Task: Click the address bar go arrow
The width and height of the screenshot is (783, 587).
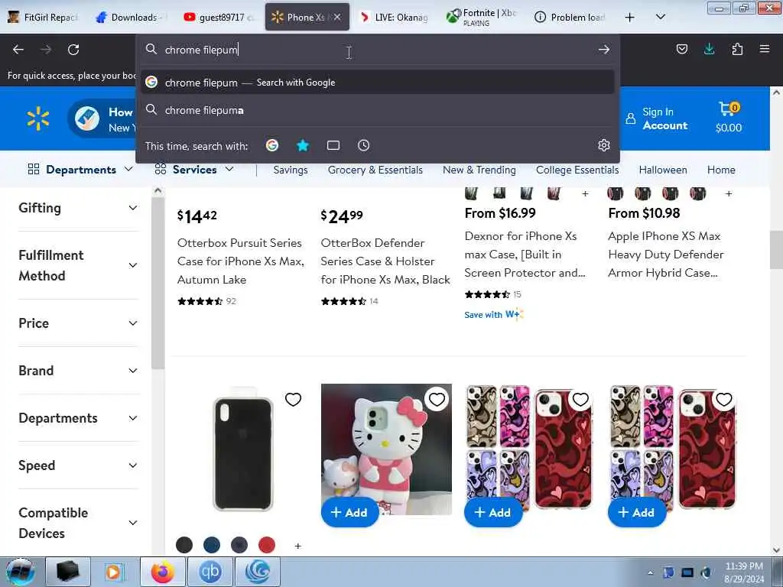Action: point(604,50)
